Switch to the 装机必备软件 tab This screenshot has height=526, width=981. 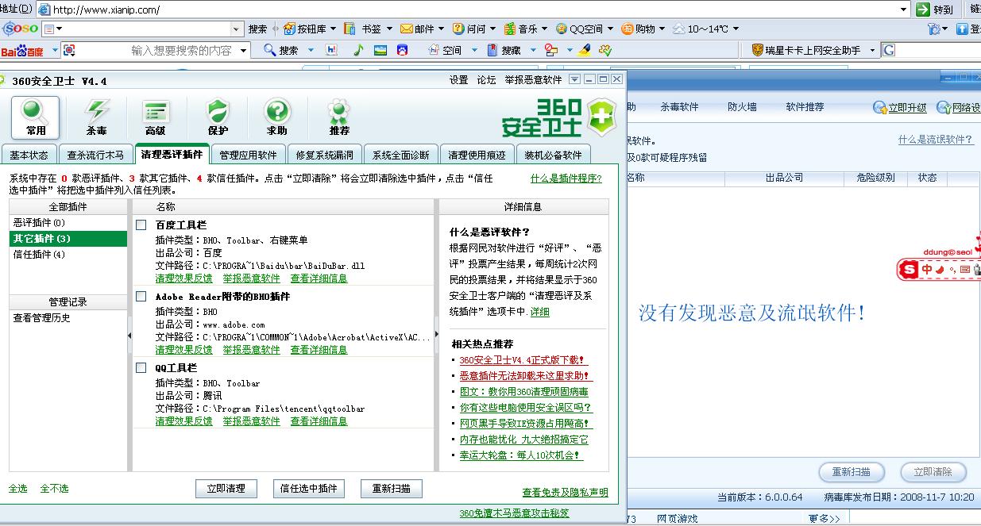click(553, 155)
